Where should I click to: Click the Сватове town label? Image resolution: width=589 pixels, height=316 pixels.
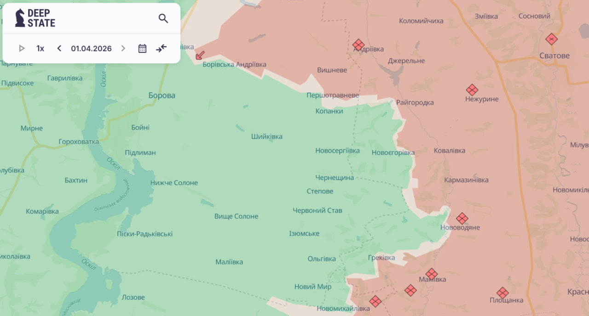coord(554,56)
